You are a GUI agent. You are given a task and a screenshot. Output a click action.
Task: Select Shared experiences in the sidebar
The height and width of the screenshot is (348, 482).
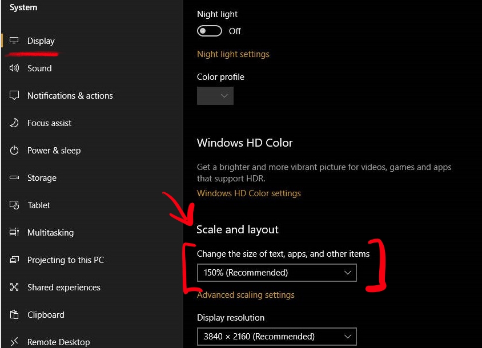64,287
